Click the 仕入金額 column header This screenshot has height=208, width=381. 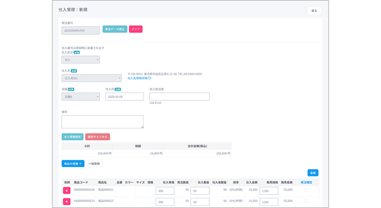pos(252,182)
